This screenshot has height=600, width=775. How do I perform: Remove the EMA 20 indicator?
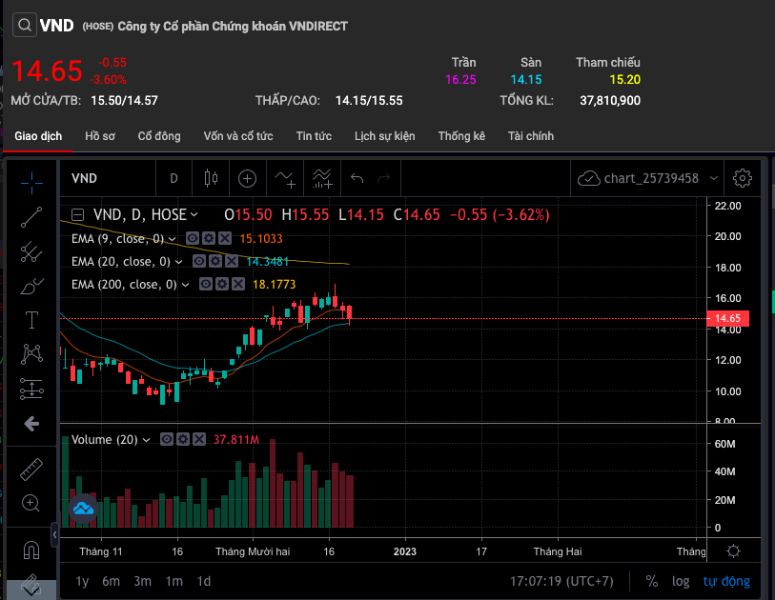[x=232, y=261]
